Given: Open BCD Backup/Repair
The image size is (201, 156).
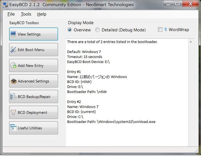Looking at the screenshot, I should click(33, 96).
